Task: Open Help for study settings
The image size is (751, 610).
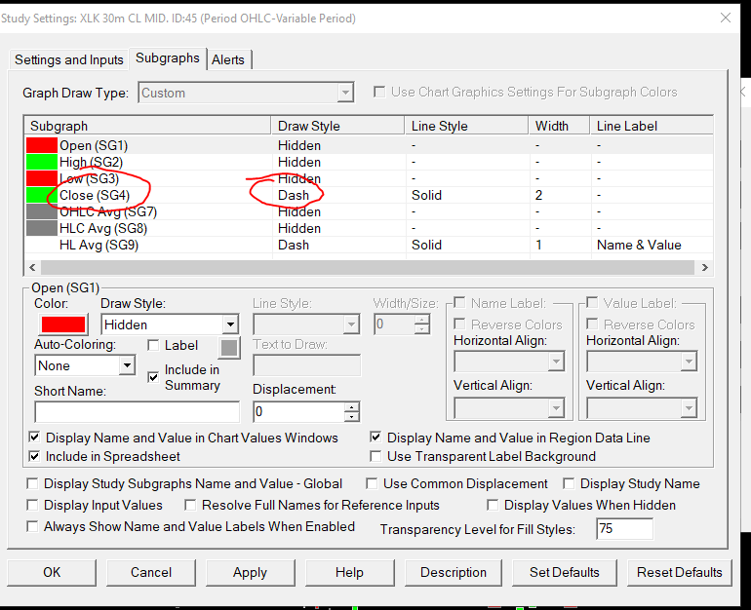Action: pyautogui.click(x=349, y=573)
